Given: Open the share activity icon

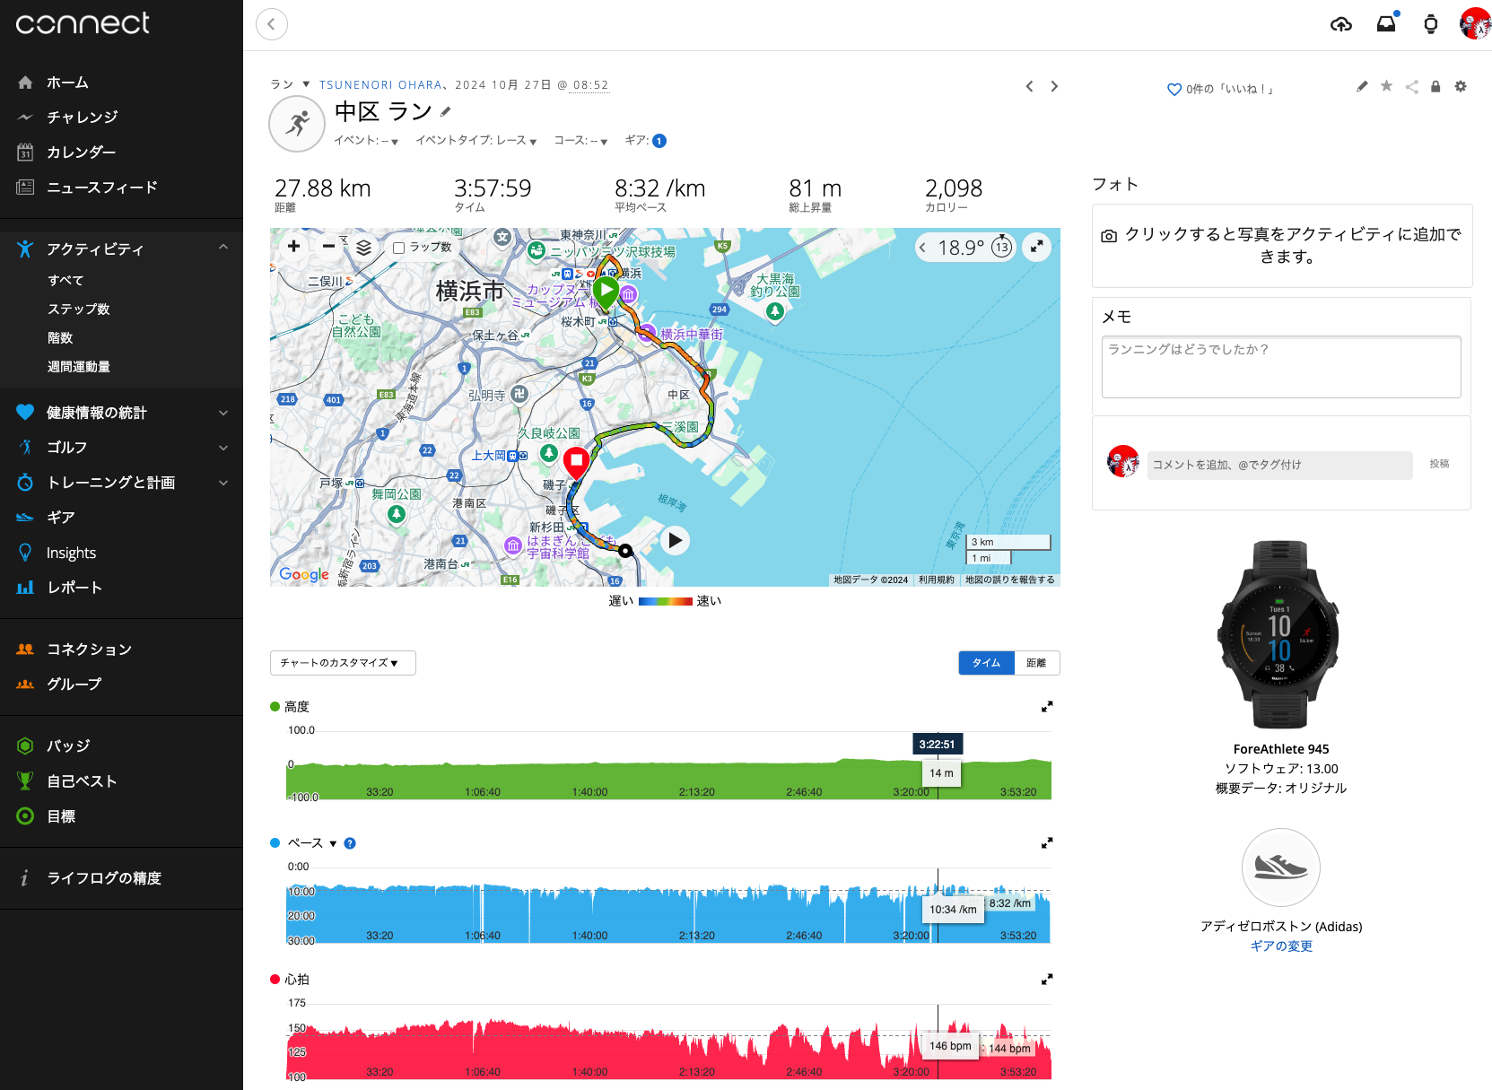Looking at the screenshot, I should (1411, 86).
